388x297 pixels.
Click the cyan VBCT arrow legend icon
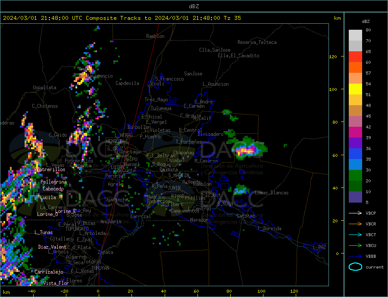[355, 234]
